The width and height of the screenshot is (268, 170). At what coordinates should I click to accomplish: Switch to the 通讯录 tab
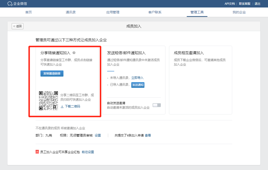pos(71,12)
